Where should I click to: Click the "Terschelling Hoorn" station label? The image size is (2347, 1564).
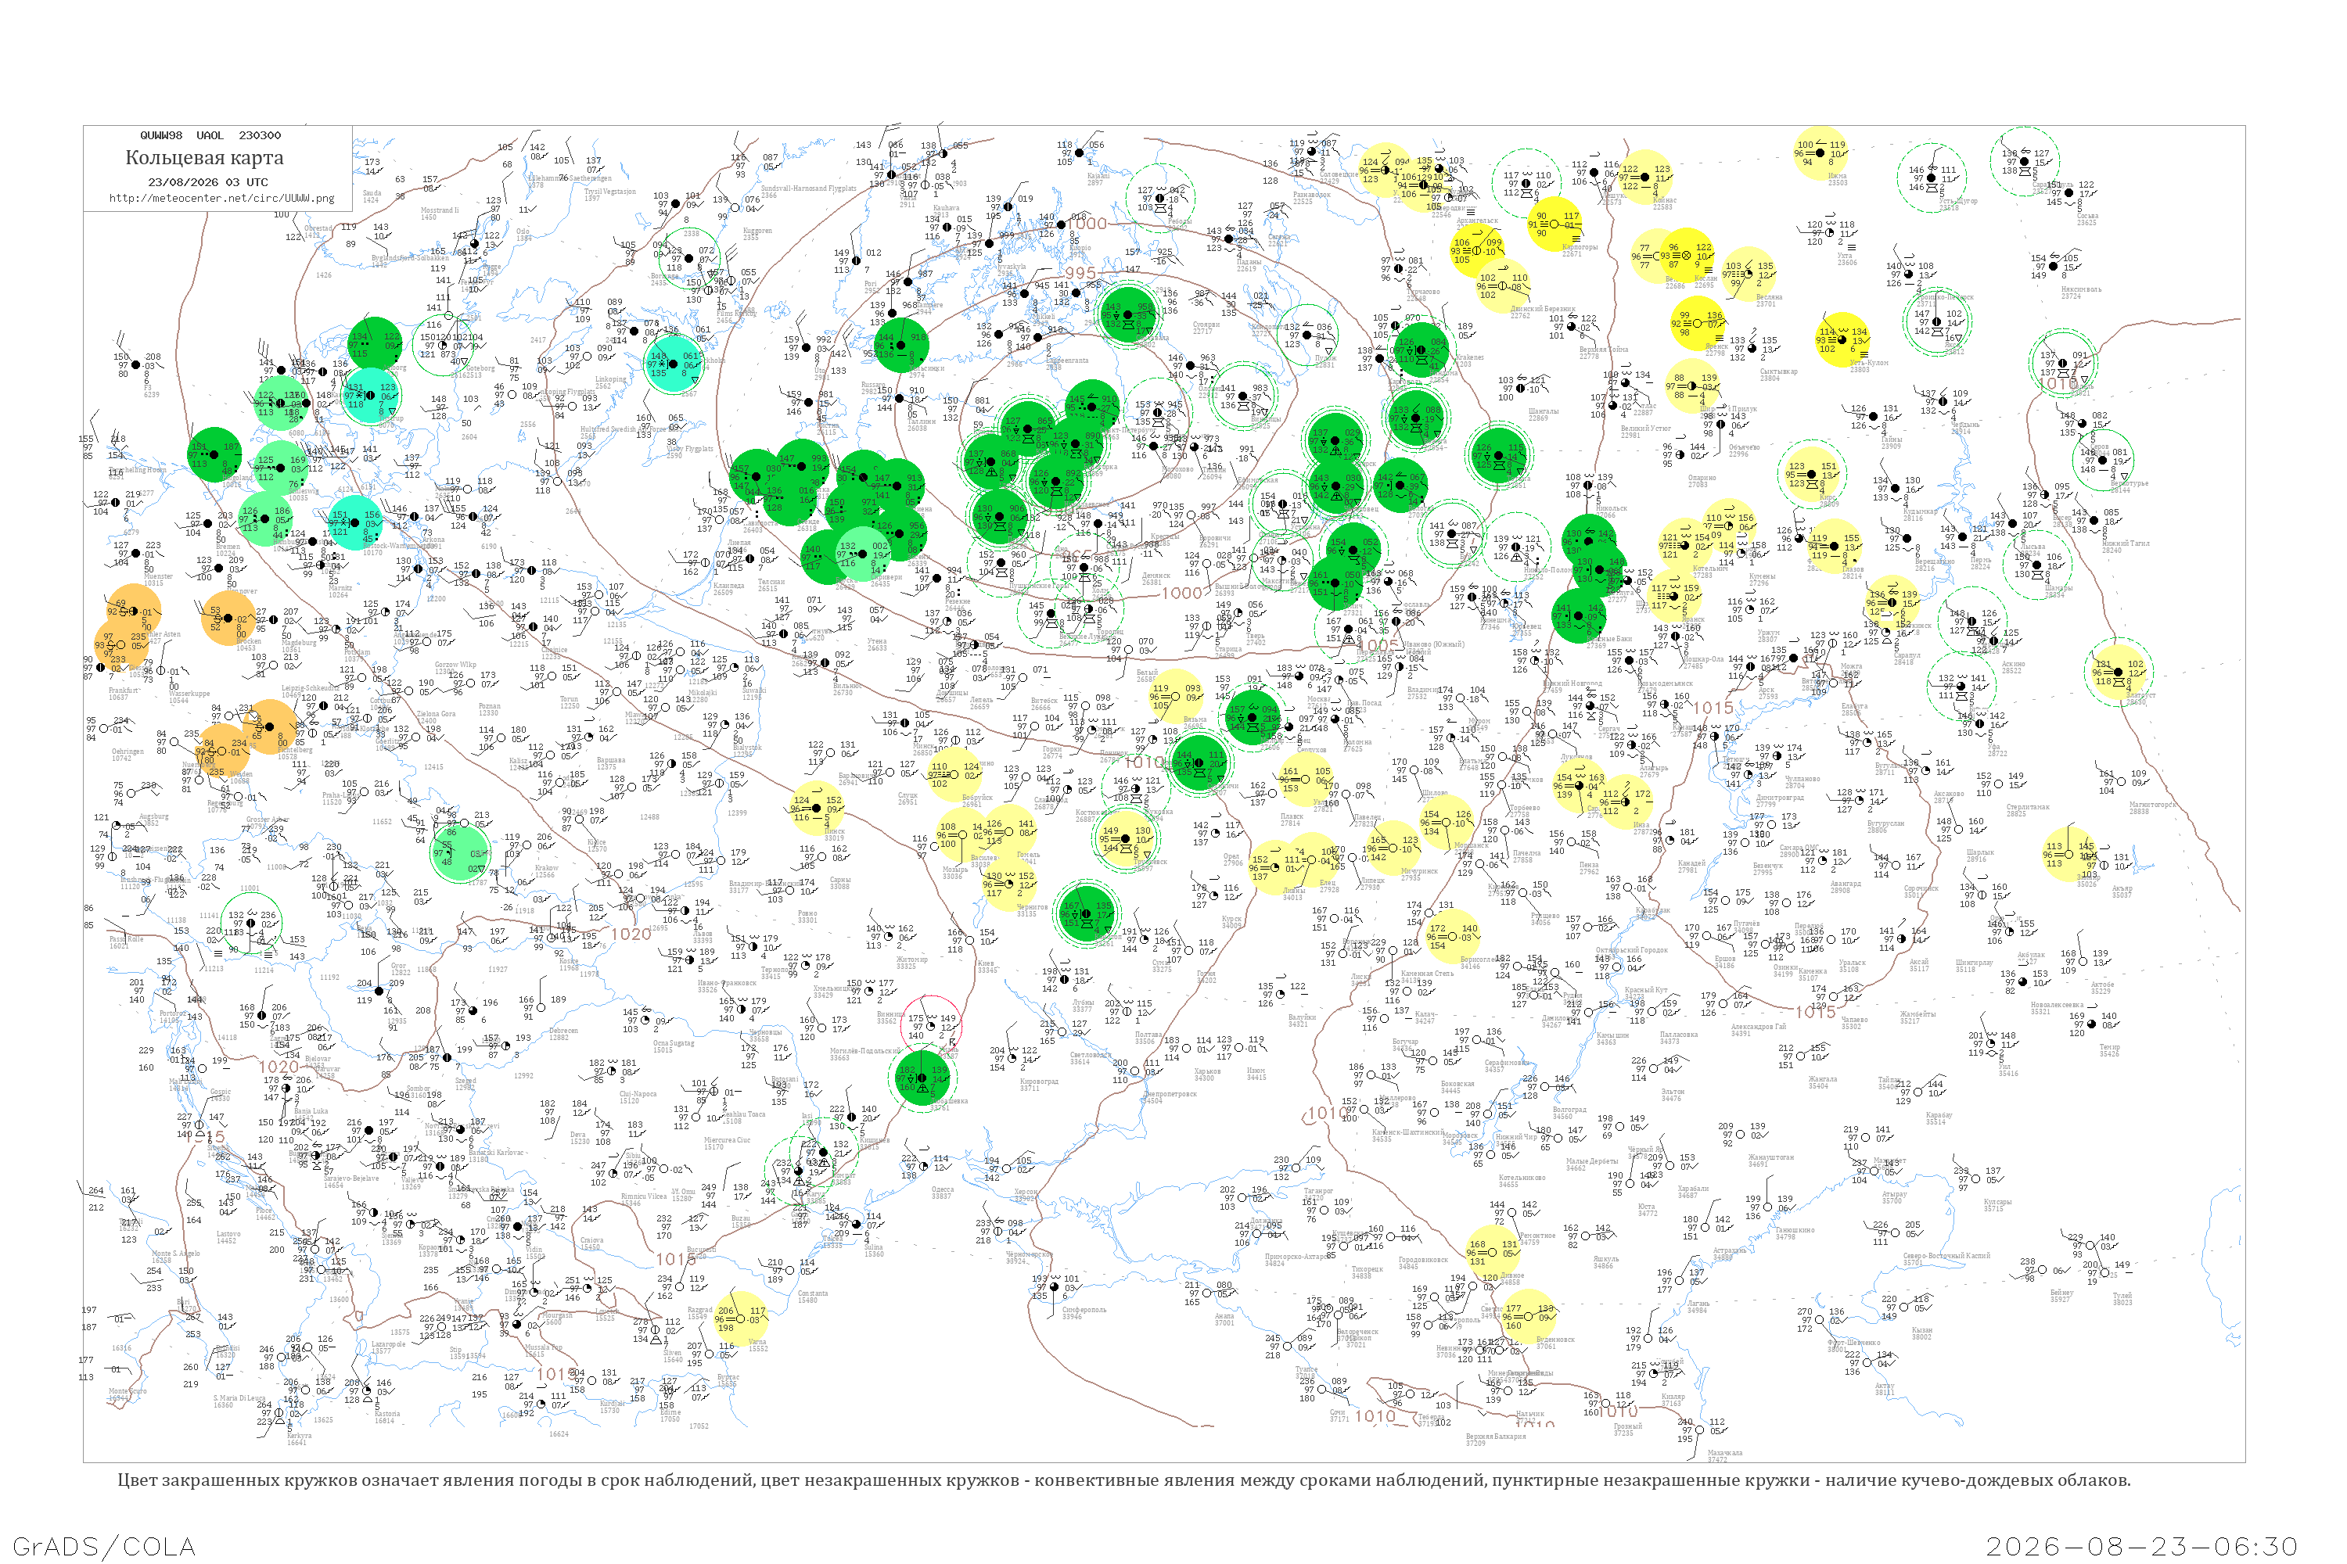[138, 470]
